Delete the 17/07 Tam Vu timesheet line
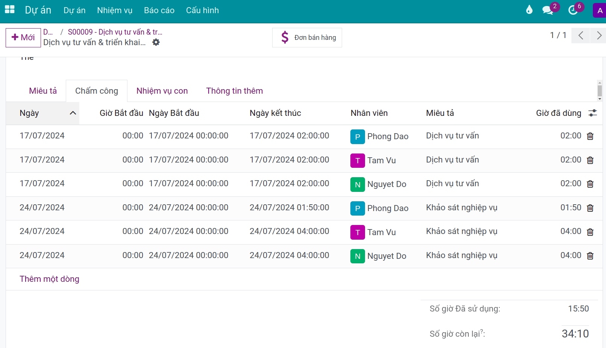606x348 pixels. (x=590, y=160)
